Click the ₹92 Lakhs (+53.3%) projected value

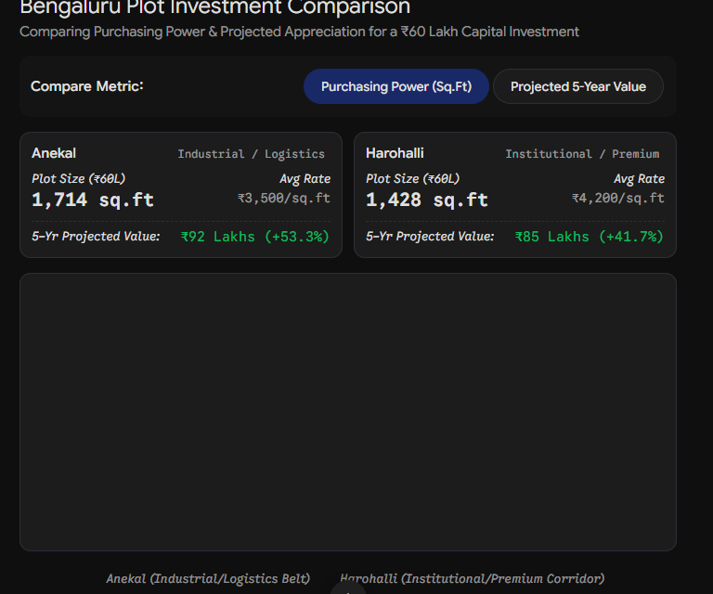254,237
